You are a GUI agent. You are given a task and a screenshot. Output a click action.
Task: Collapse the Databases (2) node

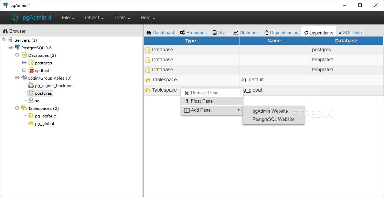point(17,55)
